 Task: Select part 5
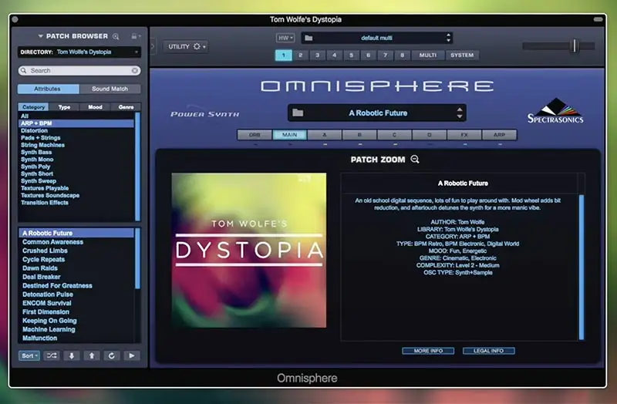(352, 55)
